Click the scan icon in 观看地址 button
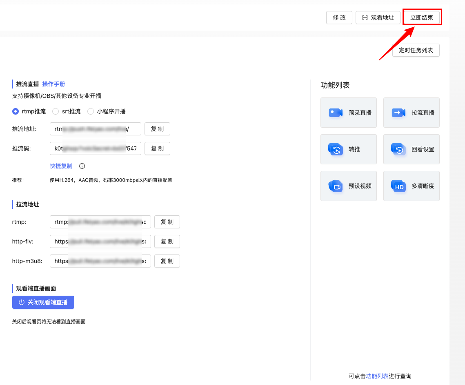Image resolution: width=465 pixels, height=385 pixels. point(365,18)
